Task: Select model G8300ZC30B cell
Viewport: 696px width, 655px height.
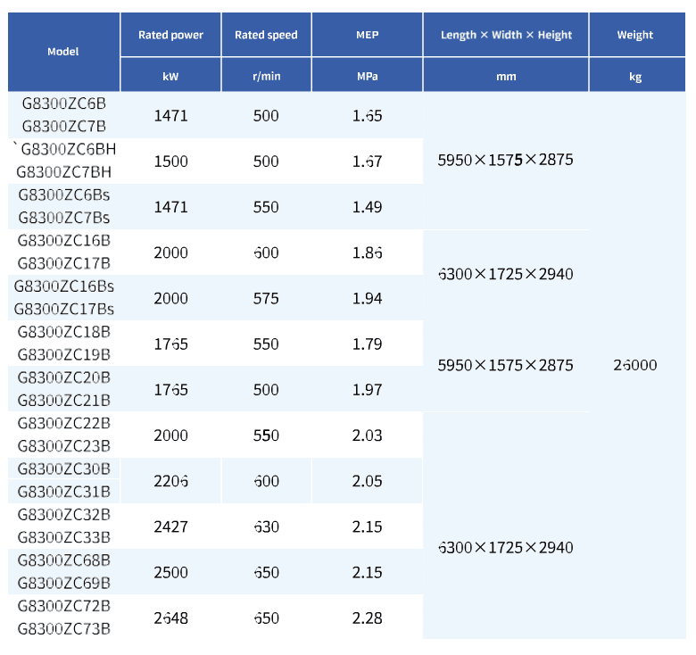Action: pos(64,468)
